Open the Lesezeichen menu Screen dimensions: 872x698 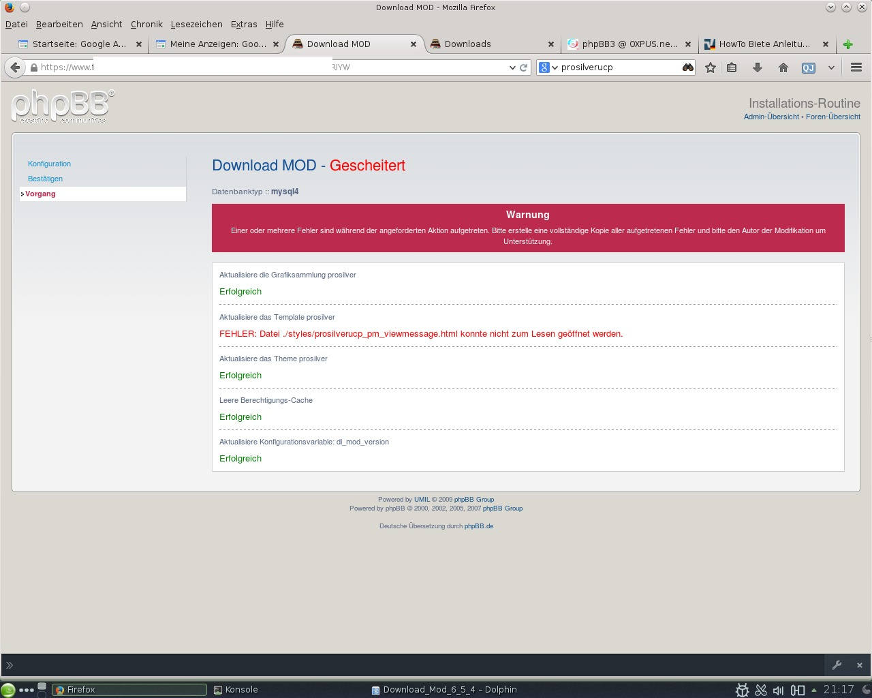click(x=196, y=24)
